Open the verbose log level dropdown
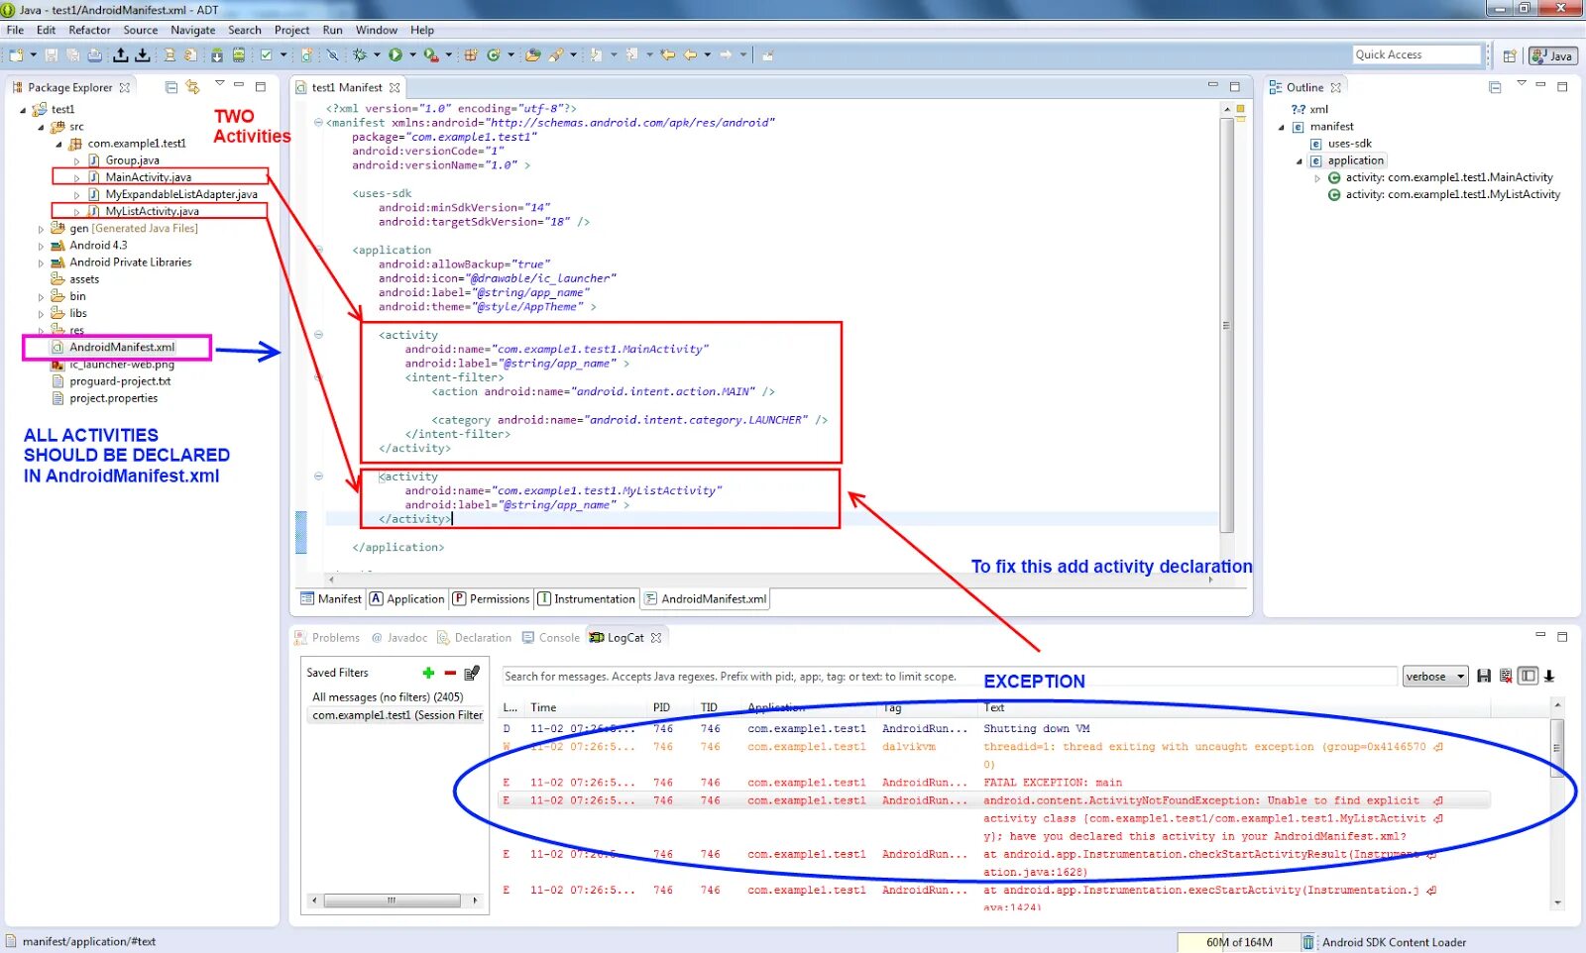 [x=1434, y=677]
